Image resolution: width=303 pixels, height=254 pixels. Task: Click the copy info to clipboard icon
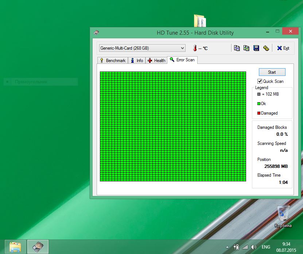coord(237,48)
